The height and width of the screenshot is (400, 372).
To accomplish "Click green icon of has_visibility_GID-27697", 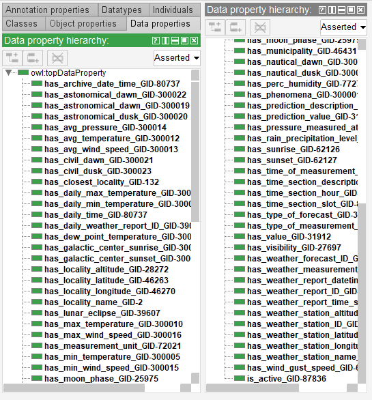I will pyautogui.click(x=240, y=247).
